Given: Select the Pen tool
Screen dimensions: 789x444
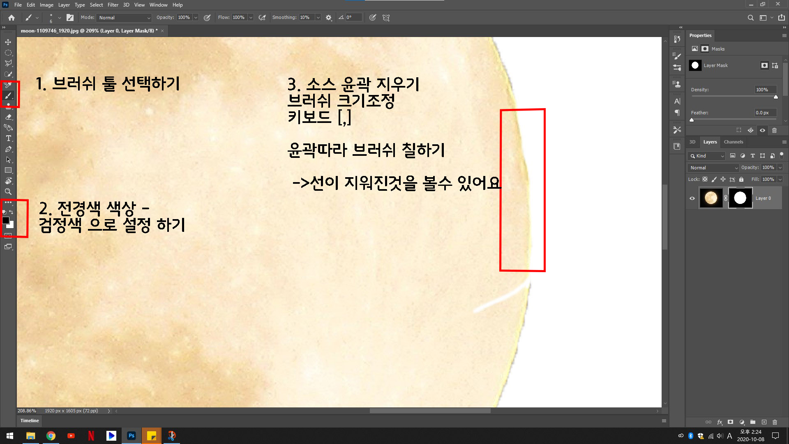Looking at the screenshot, I should pyautogui.click(x=8, y=149).
